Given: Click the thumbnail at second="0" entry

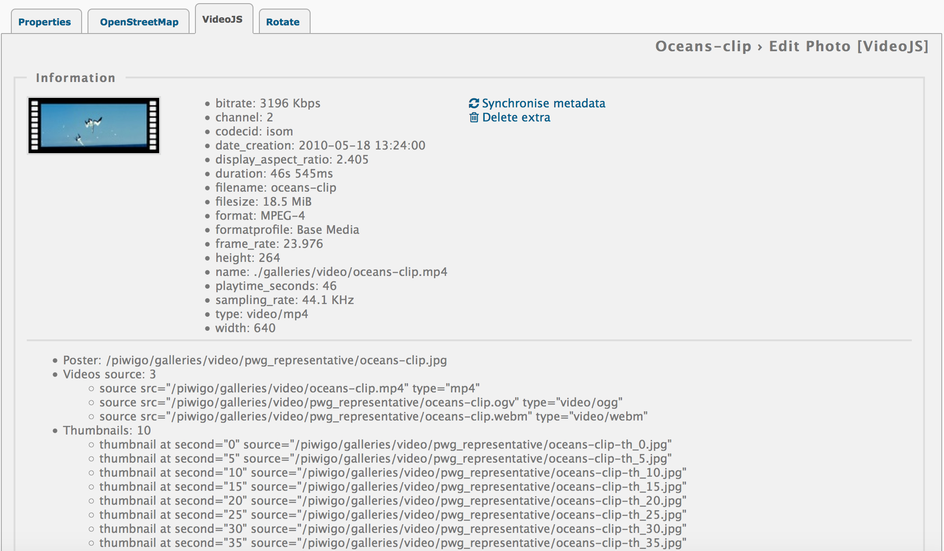Looking at the screenshot, I should click(x=385, y=445).
